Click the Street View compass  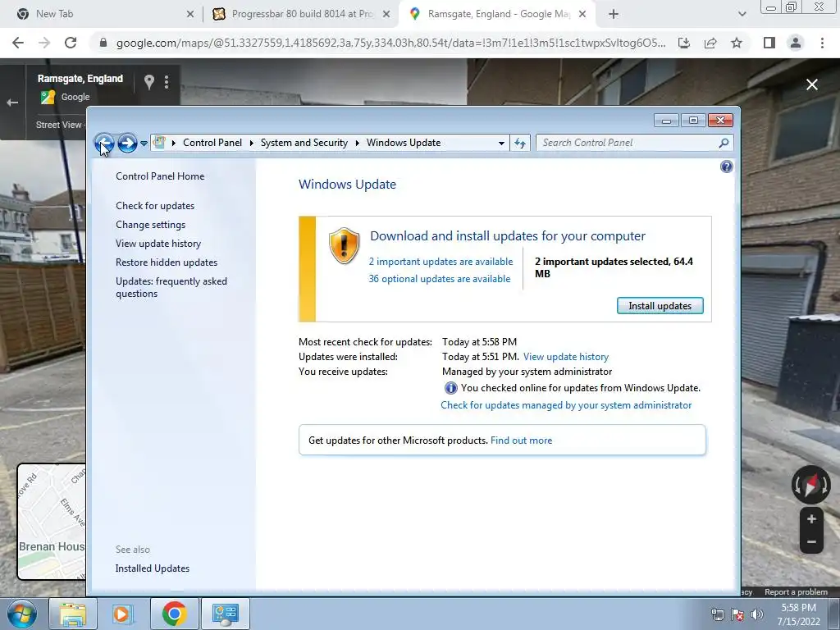coord(811,485)
